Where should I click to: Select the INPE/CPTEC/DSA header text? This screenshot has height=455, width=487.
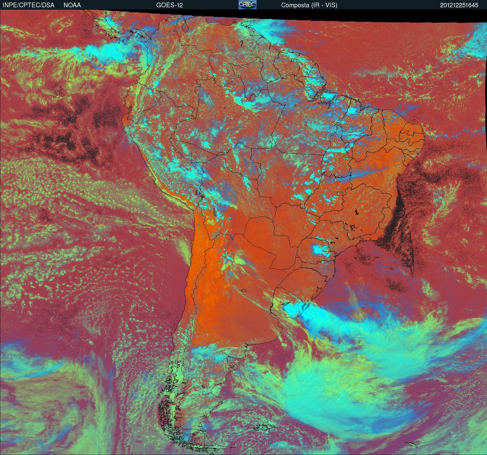tap(28, 5)
